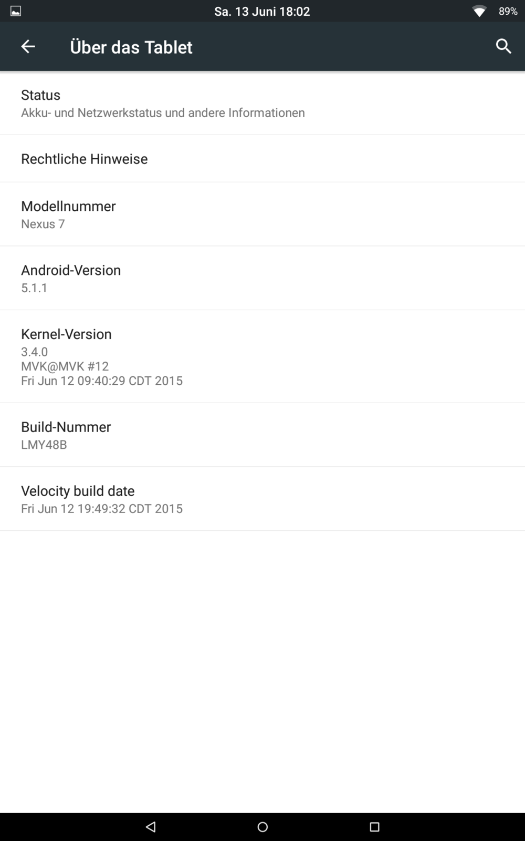The image size is (525, 841).
Task: Tap the Build-Nummer LMY48B entry
Action: coord(262,435)
